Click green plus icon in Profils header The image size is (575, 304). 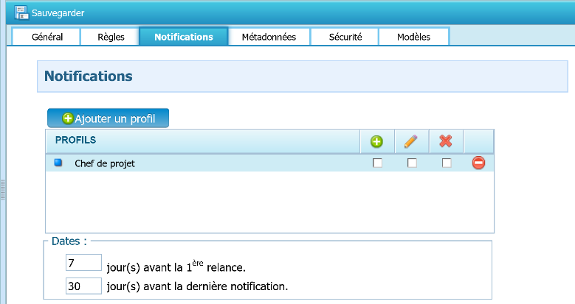click(376, 141)
